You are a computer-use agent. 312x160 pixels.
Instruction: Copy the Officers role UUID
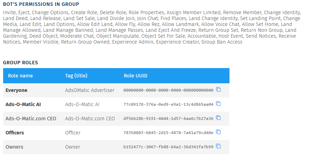218,132
